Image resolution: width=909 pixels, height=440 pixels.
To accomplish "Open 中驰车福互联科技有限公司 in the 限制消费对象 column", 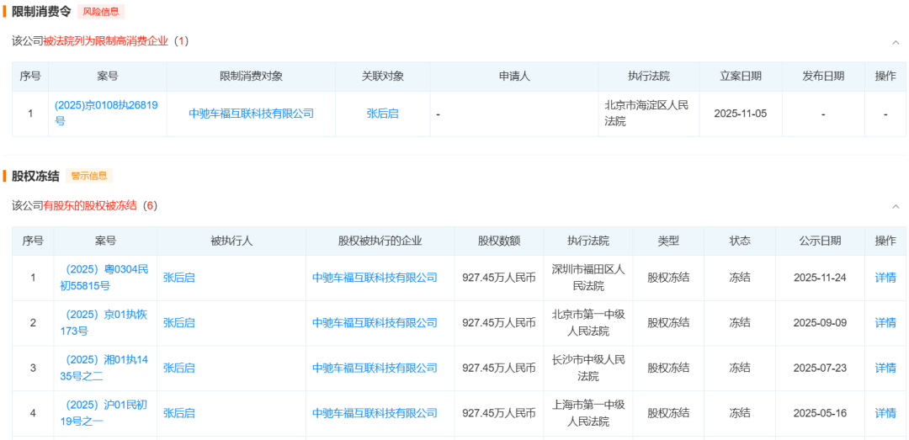I will (x=251, y=114).
